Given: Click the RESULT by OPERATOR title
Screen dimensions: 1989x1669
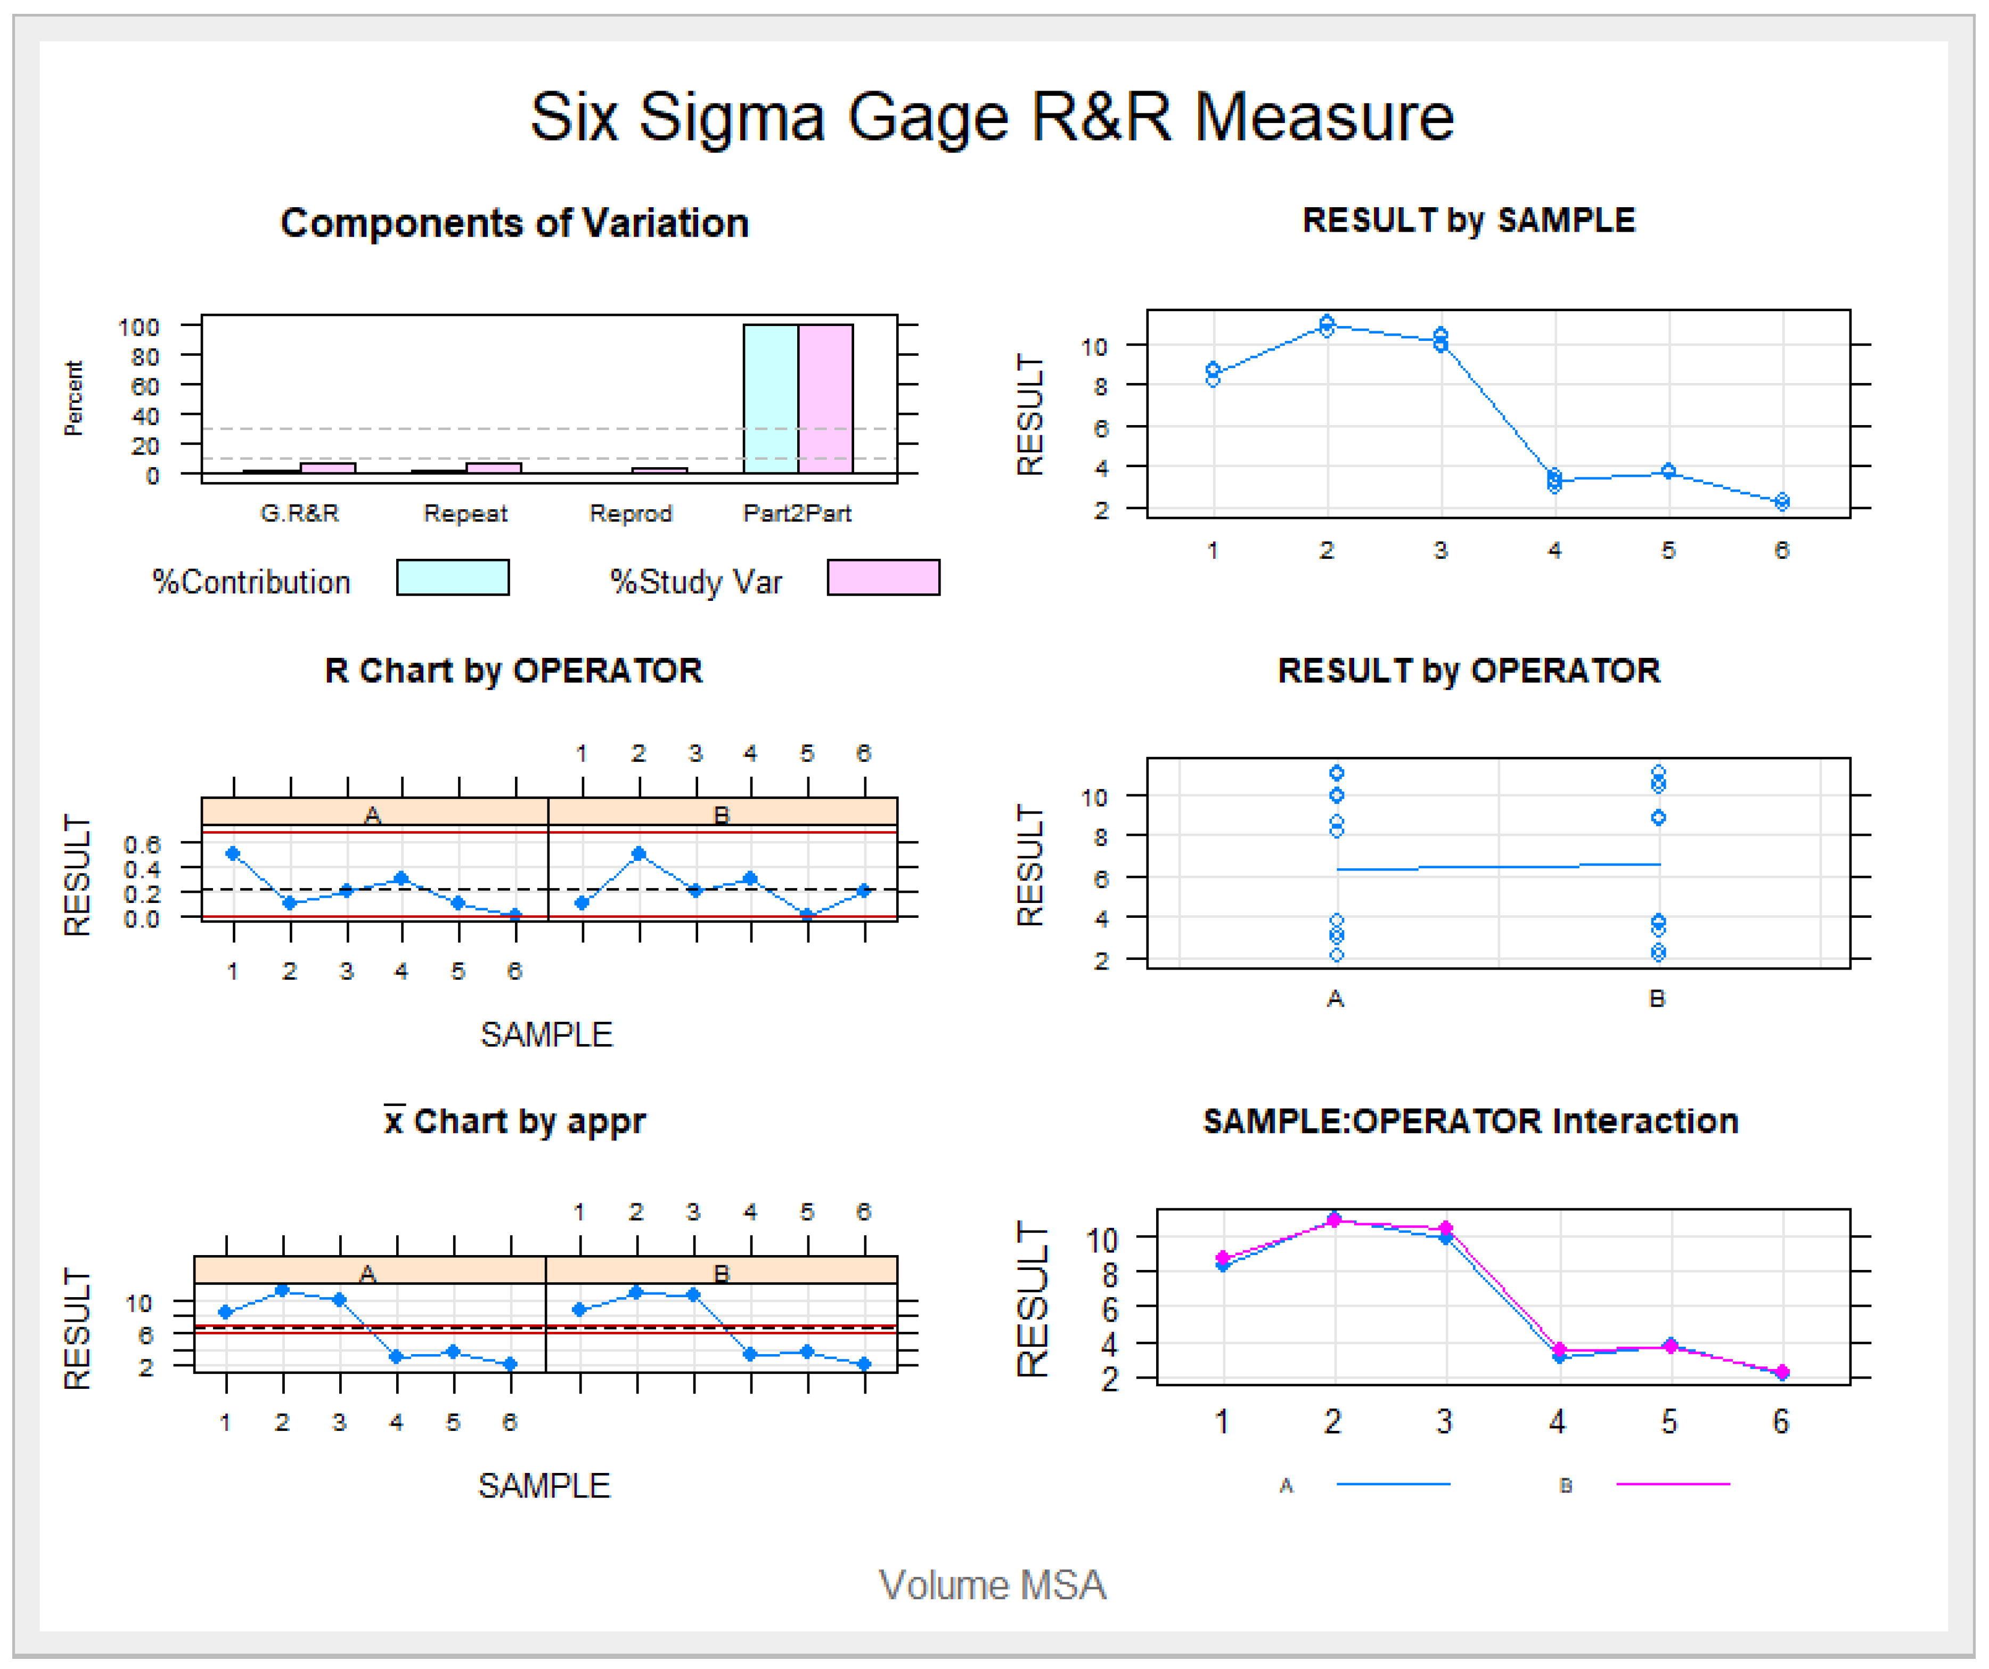Looking at the screenshot, I should (1468, 671).
